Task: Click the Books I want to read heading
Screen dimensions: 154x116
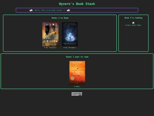Action: (77, 57)
